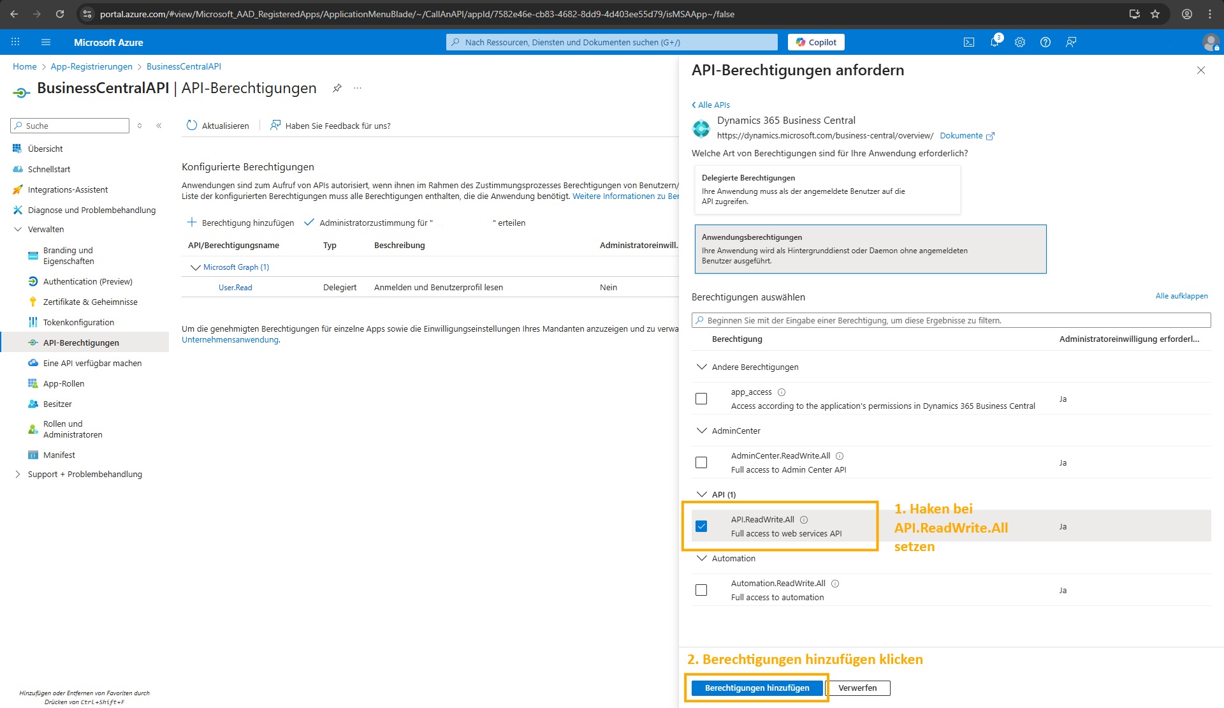Show info for Automation.ReadWrite.All
The image size is (1224, 708).
click(x=835, y=584)
